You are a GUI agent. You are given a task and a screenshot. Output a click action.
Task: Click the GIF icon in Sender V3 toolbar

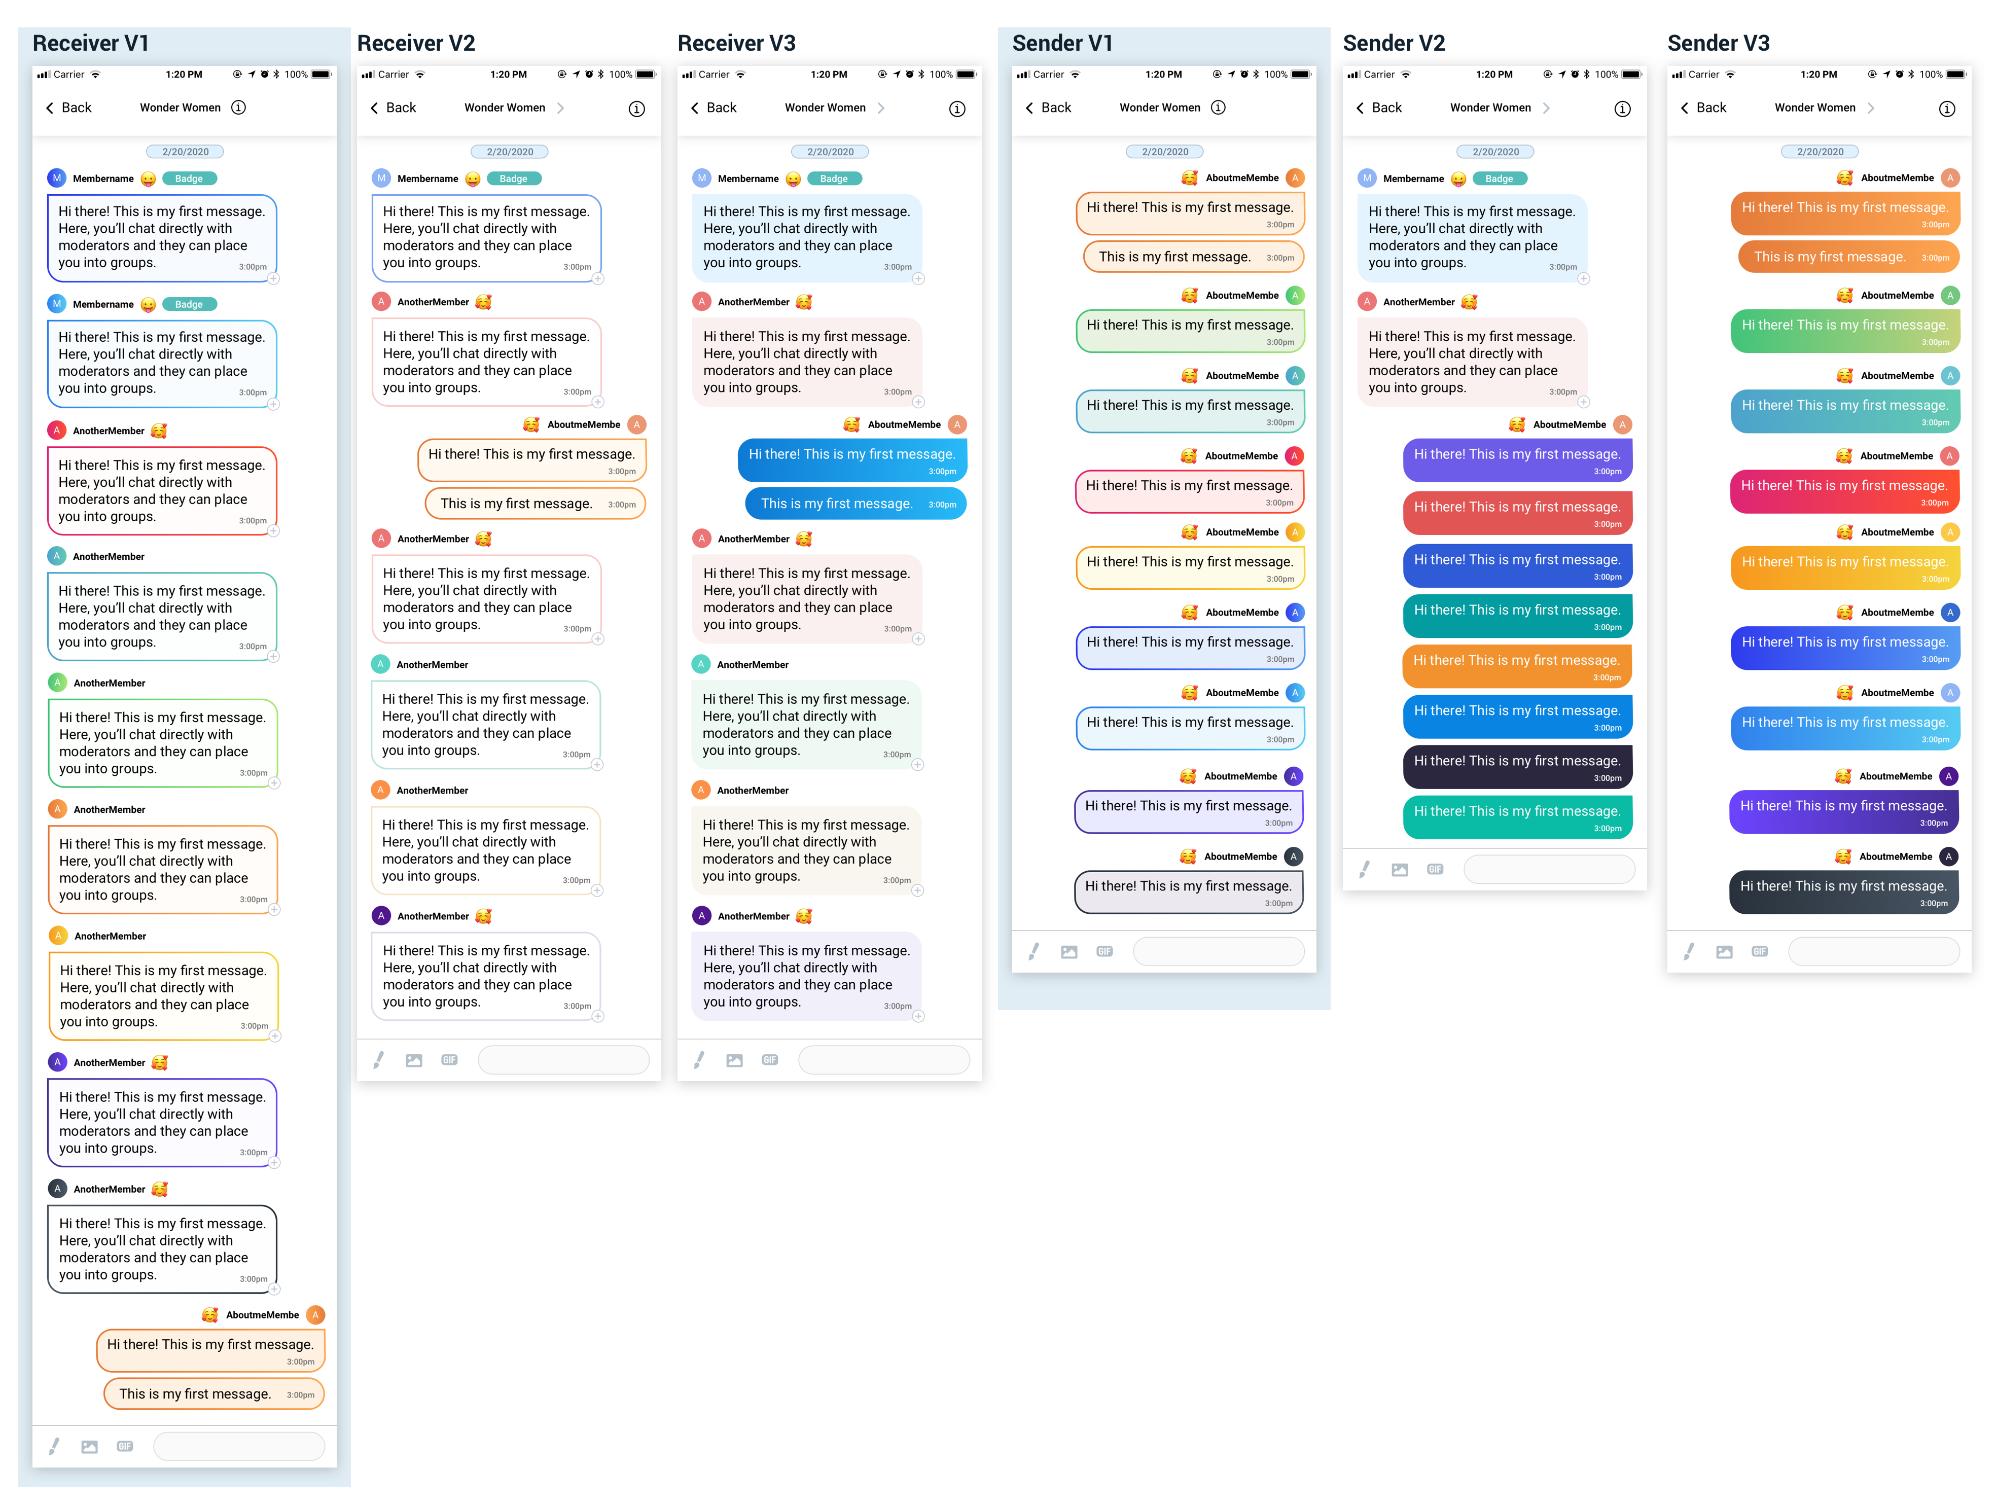(1759, 951)
